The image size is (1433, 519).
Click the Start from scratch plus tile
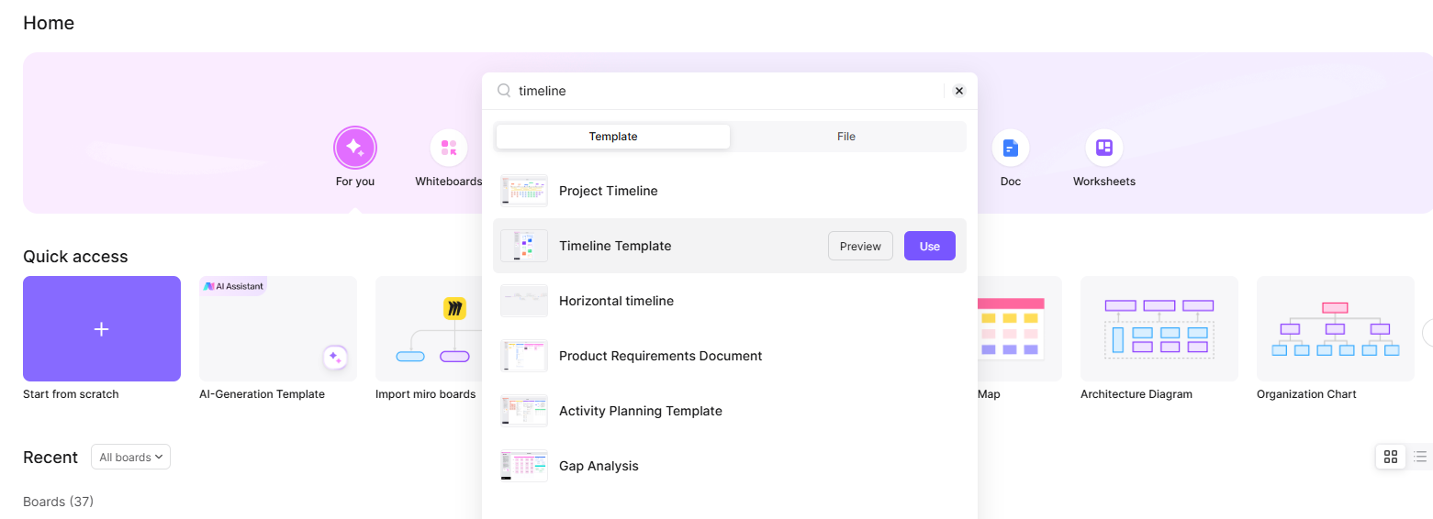(102, 328)
